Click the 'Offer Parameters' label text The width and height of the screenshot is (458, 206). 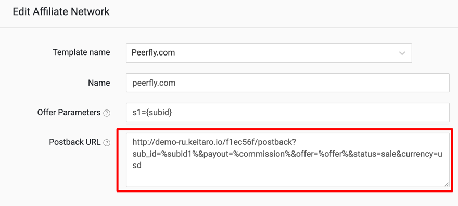point(69,113)
